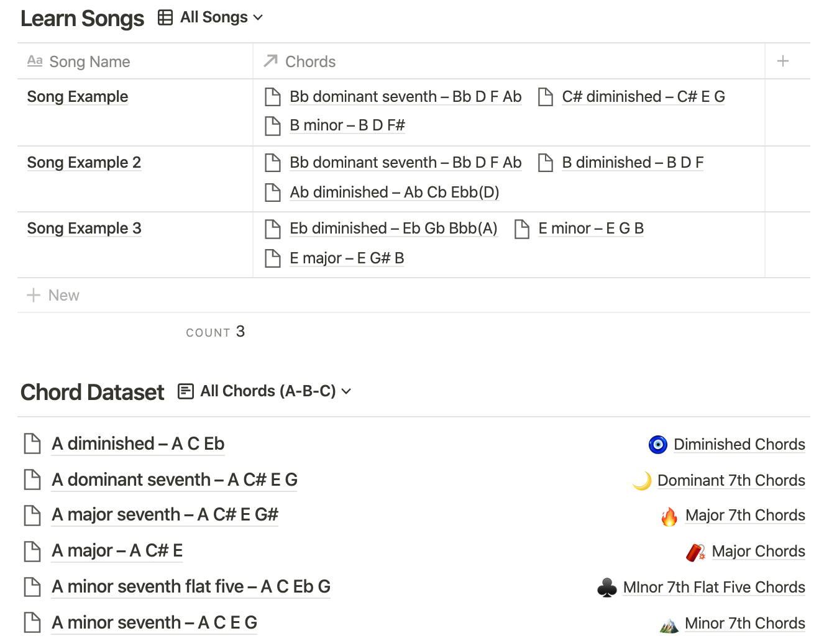Open the C# diminished chord link
The height and width of the screenshot is (641, 824).
tap(643, 97)
